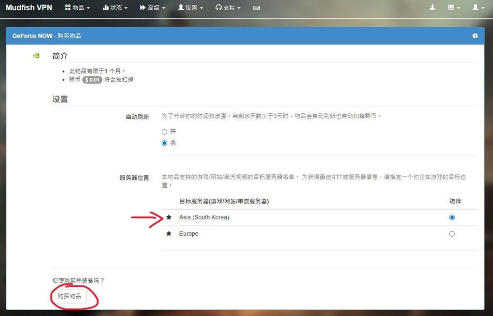Viewport: 493px width, 316px height.
Task: Click the 购买物品 purchase button
Action: point(70,296)
